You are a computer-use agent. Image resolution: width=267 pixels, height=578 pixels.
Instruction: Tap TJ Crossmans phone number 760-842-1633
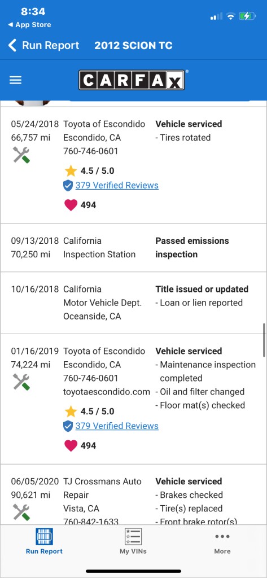click(91, 521)
